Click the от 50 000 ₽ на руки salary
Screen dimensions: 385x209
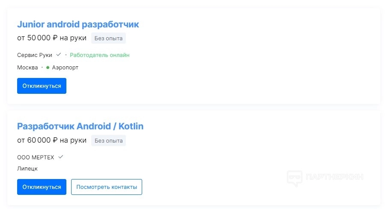pyautogui.click(x=52, y=38)
